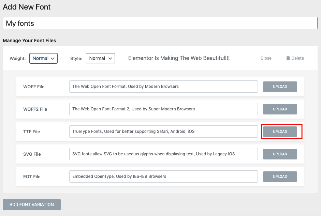This screenshot has height=216, width=321.
Task: Click the WOFF File URL input field
Action: pyautogui.click(x=163, y=87)
